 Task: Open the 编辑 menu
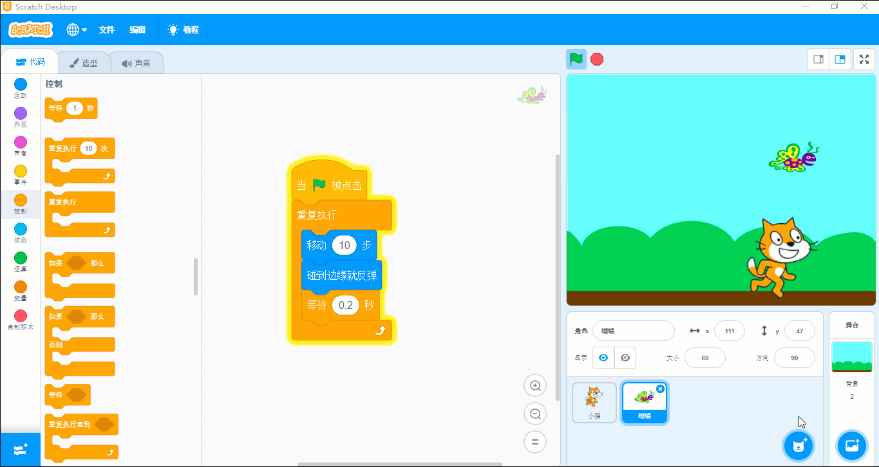tap(138, 30)
